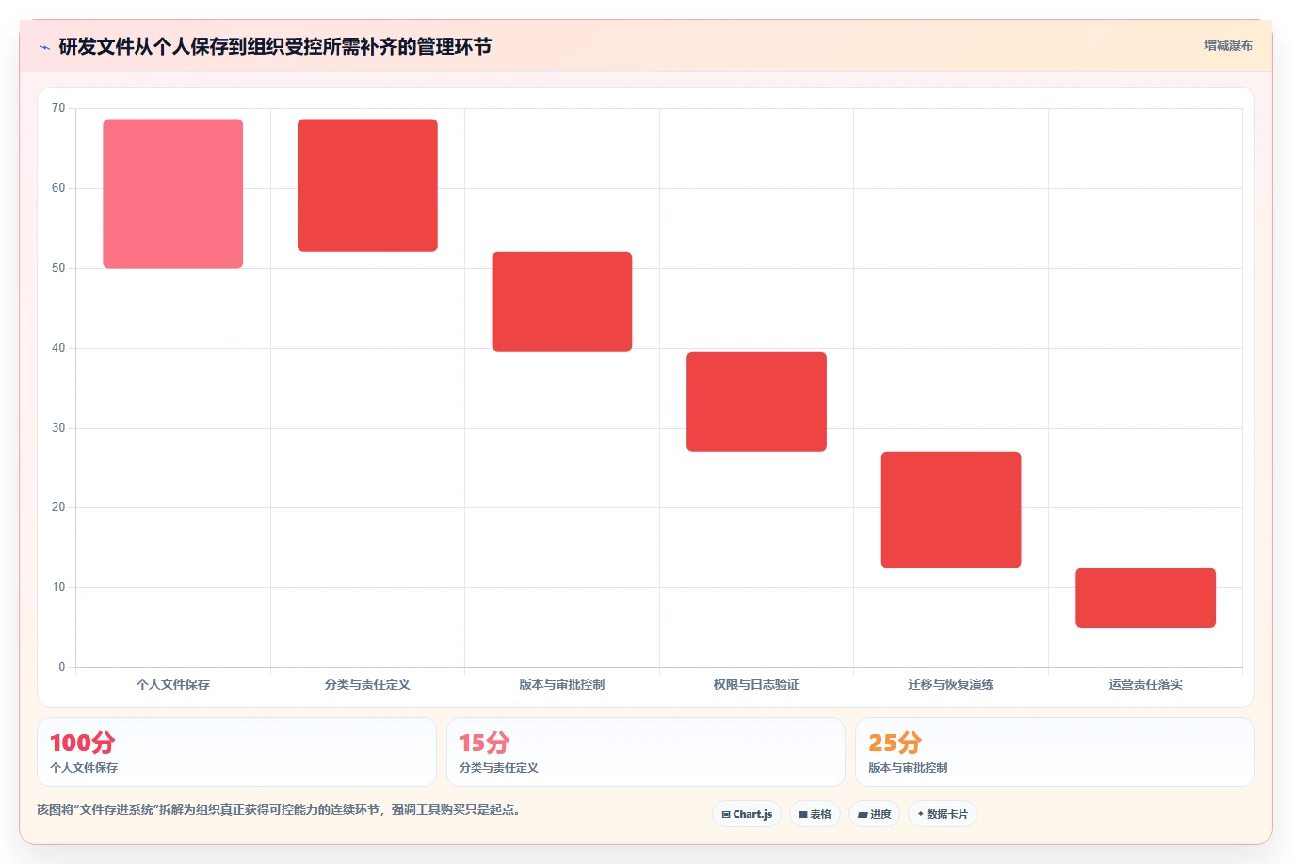
Task: Click x-axis label 迁移与恢复演练
Action: coord(951,684)
